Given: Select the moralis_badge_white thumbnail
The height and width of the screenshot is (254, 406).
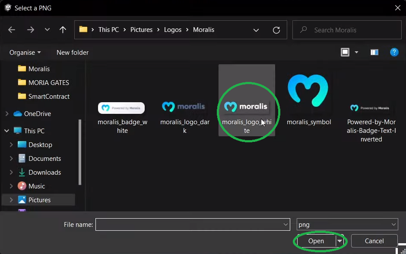Looking at the screenshot, I should click(x=121, y=108).
